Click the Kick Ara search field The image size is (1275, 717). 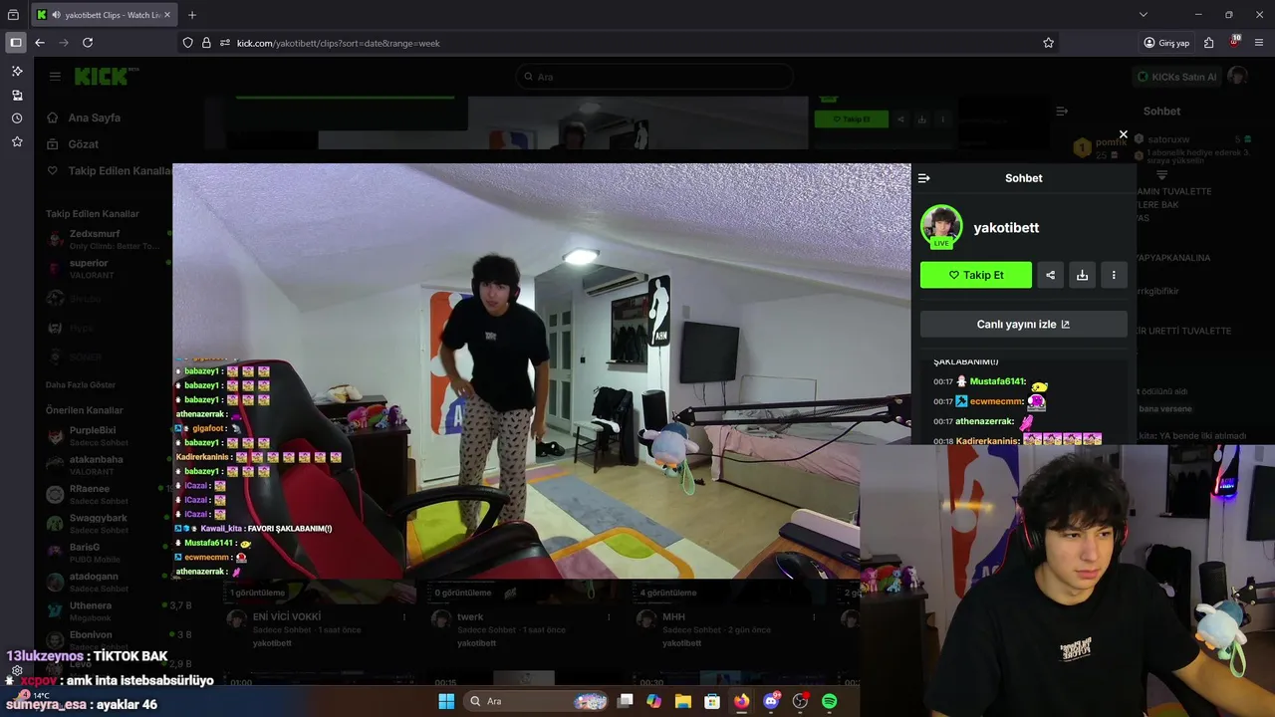click(x=654, y=77)
